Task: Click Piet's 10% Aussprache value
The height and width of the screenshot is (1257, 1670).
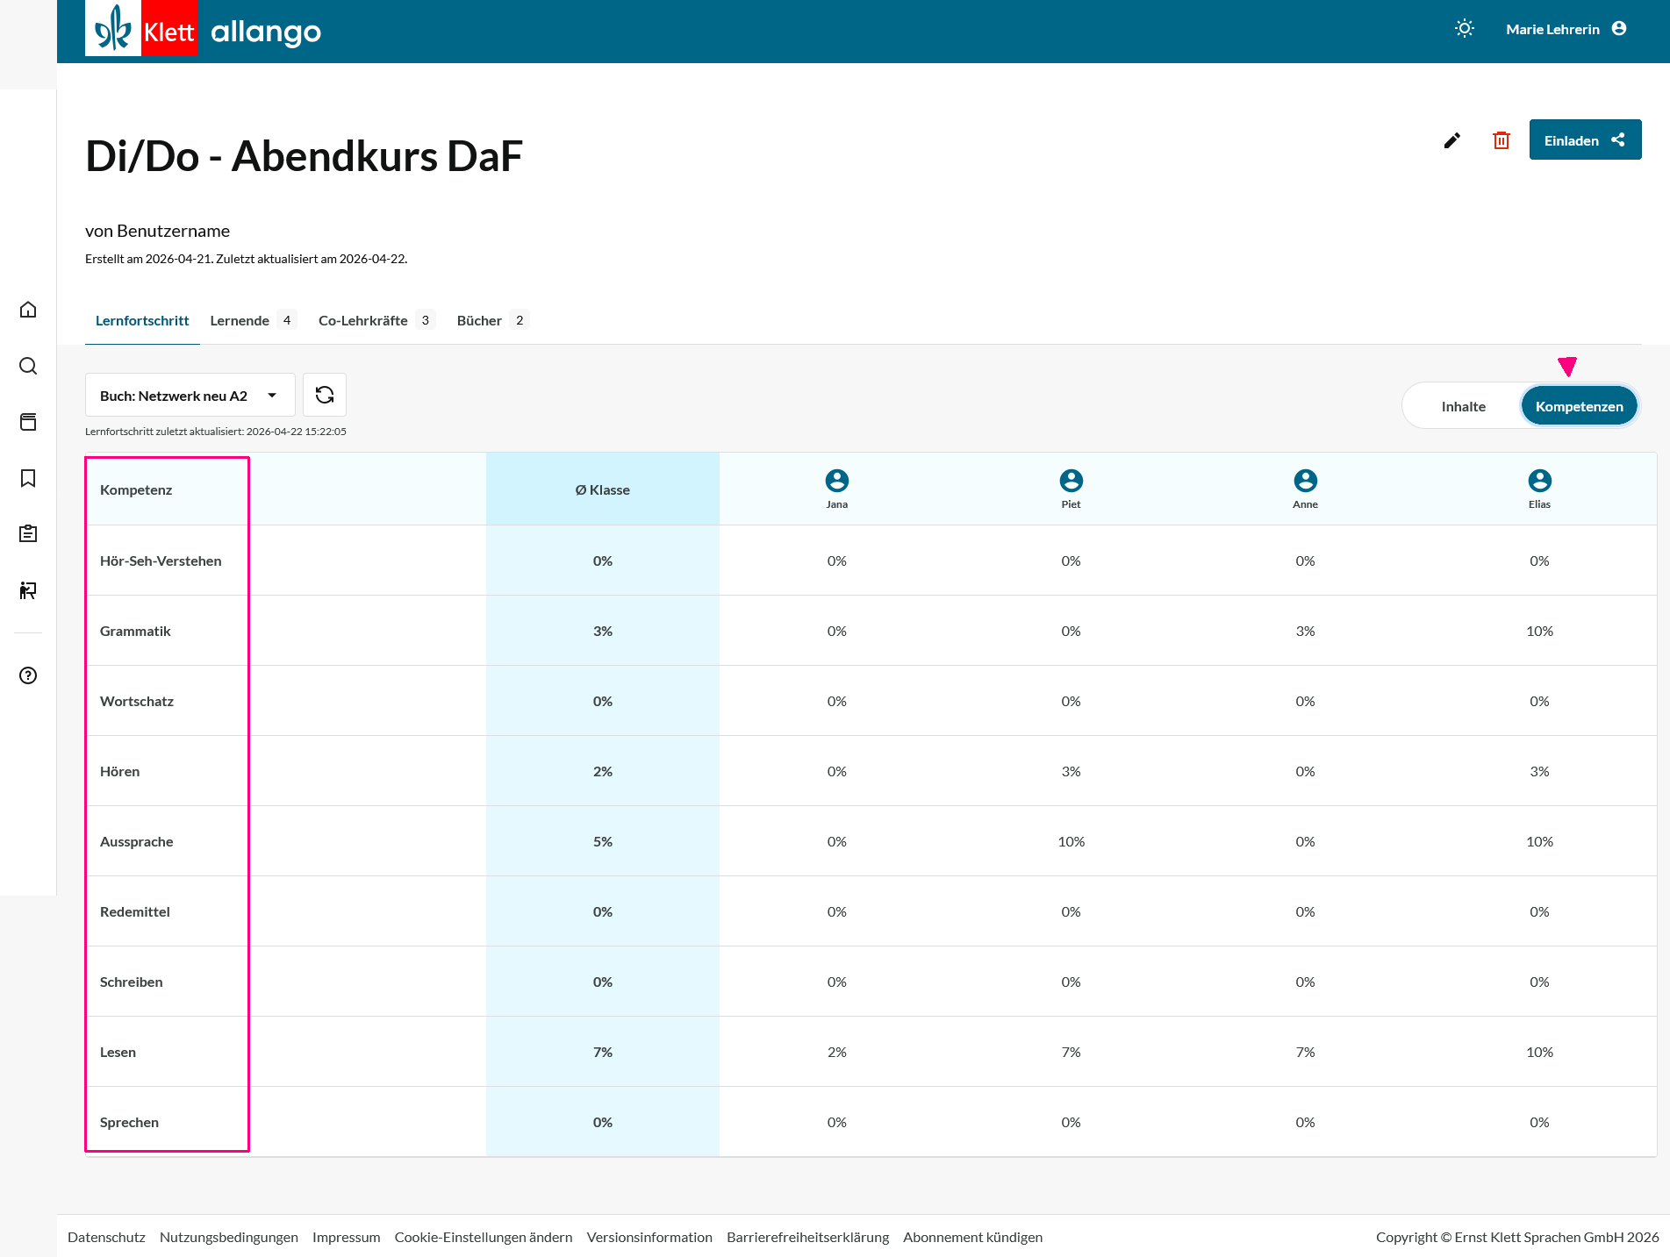Action: (x=1072, y=841)
